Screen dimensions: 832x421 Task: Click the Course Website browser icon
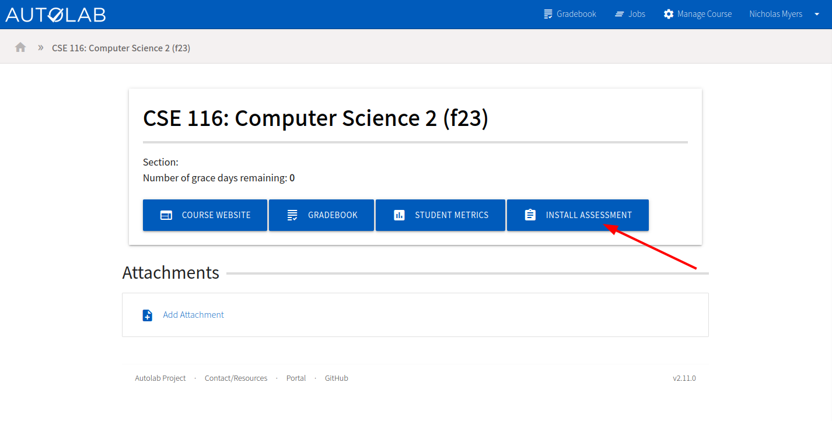pyautogui.click(x=166, y=215)
